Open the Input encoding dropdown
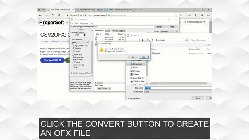 click(x=80, y=42)
